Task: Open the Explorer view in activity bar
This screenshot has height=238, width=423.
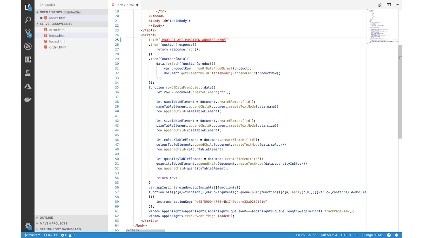Action: point(28,7)
